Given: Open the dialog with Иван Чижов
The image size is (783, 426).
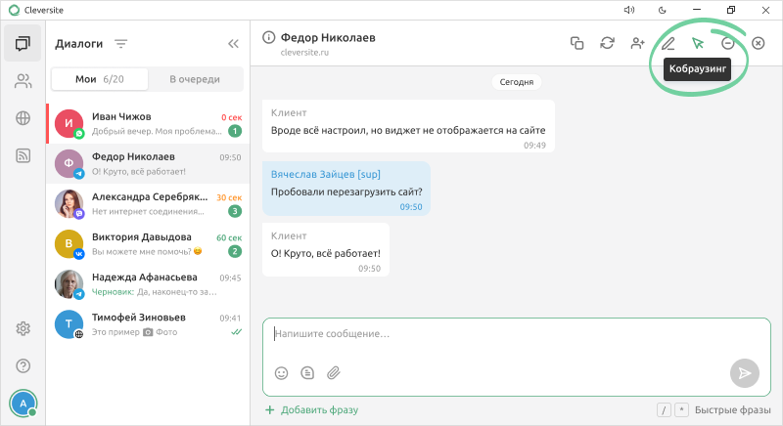Looking at the screenshot, I should [x=148, y=123].
